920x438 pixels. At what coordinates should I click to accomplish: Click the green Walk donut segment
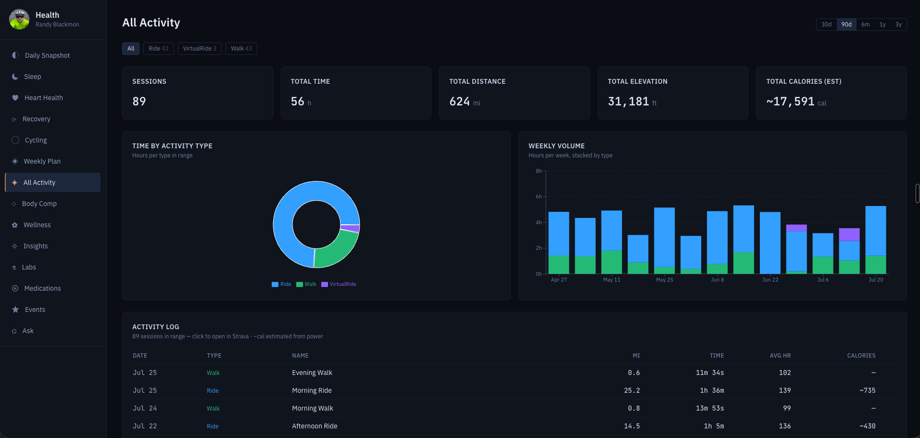click(x=337, y=250)
